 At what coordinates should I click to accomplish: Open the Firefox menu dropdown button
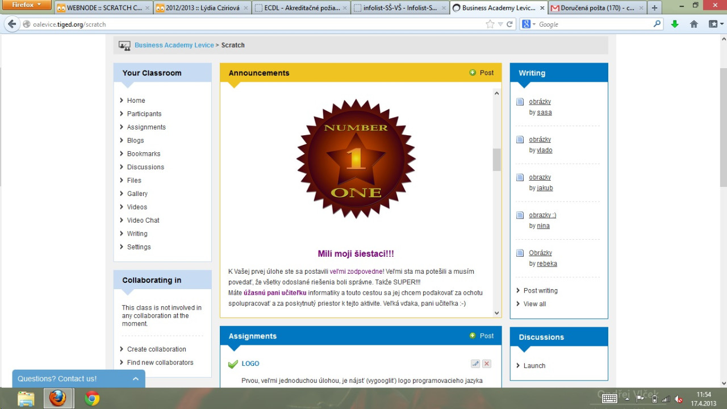point(27,5)
